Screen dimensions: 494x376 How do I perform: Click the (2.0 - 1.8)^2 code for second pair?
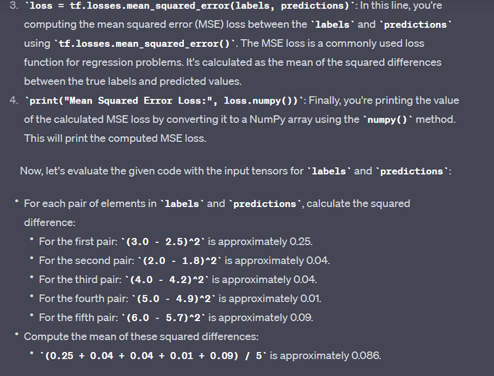(180, 261)
